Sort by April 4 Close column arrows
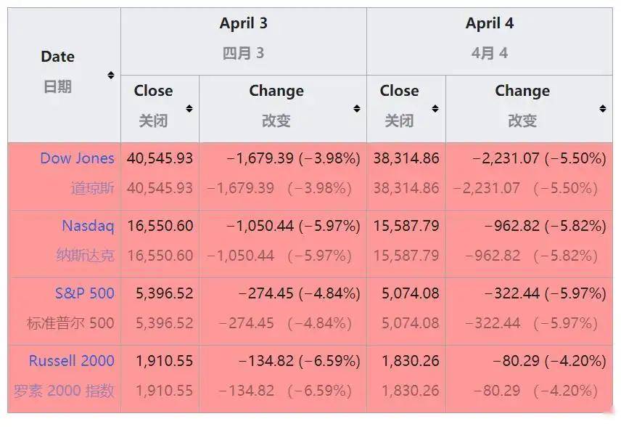Screen dimensions: 621x427 point(435,109)
